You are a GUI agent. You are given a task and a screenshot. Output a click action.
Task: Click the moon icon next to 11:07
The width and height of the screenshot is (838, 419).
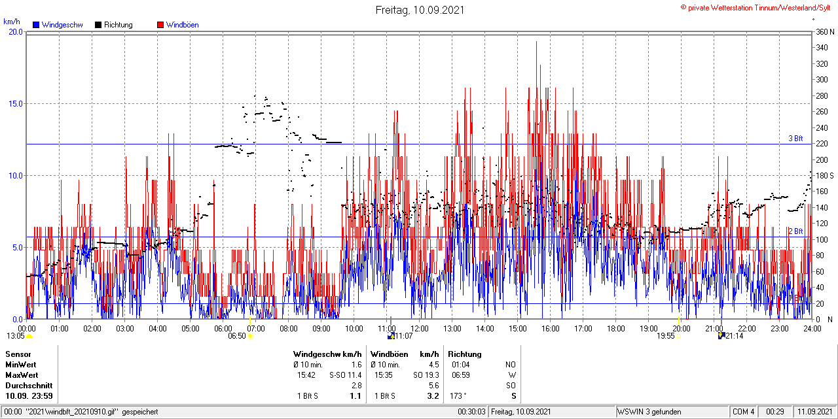(391, 336)
